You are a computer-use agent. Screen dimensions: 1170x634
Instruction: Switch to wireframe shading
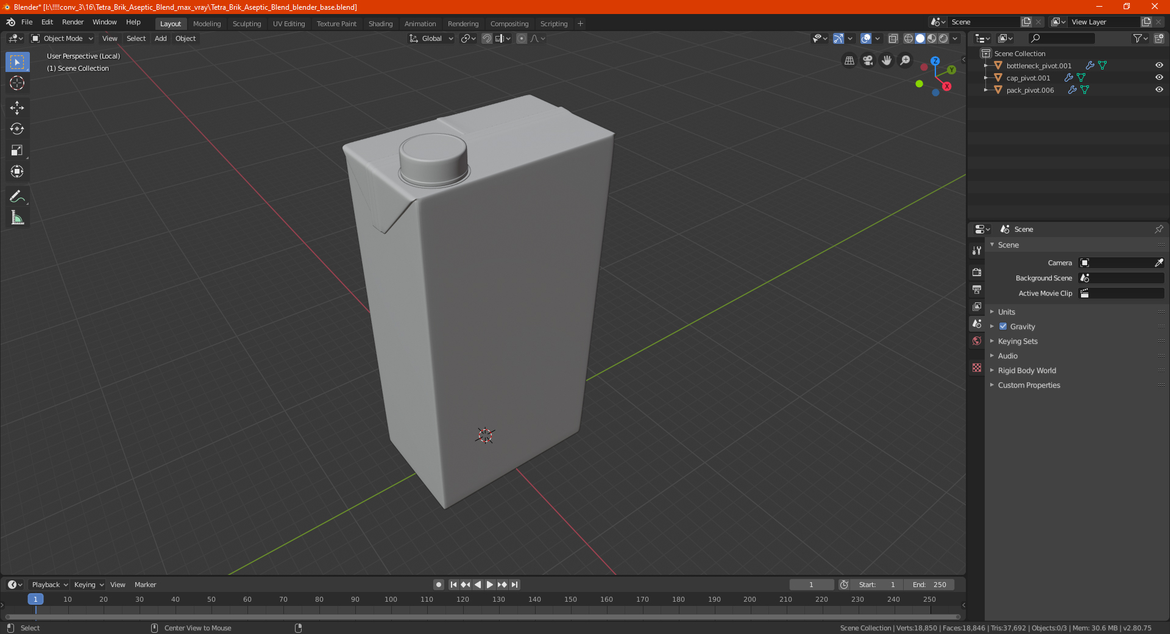[x=909, y=38]
